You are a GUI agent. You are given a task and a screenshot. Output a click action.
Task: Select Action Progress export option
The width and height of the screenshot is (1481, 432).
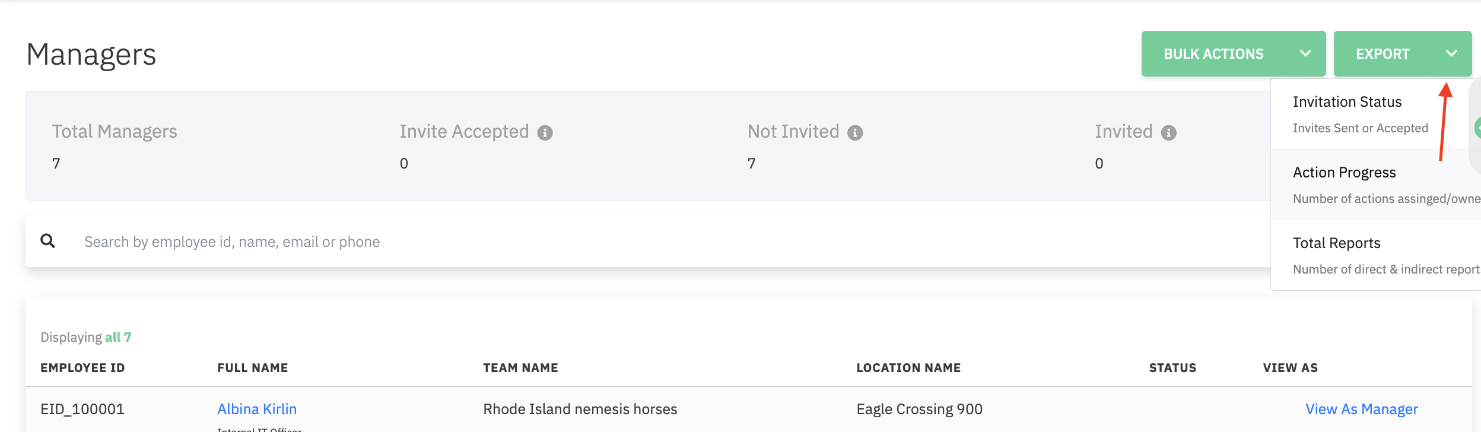coord(1344,173)
